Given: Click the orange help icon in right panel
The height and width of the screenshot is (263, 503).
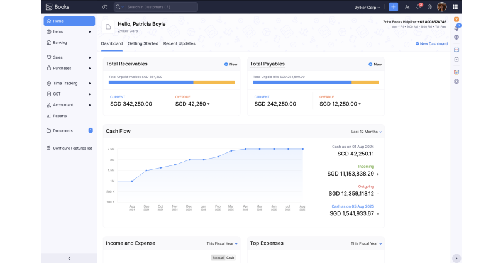Looking at the screenshot, I should [x=456, y=20].
